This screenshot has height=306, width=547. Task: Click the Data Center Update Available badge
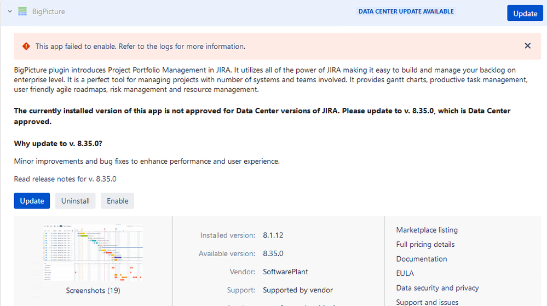pyautogui.click(x=406, y=11)
